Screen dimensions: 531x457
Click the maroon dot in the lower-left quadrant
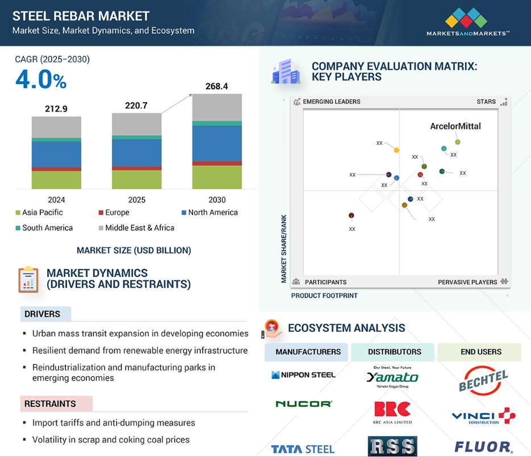pos(352,215)
